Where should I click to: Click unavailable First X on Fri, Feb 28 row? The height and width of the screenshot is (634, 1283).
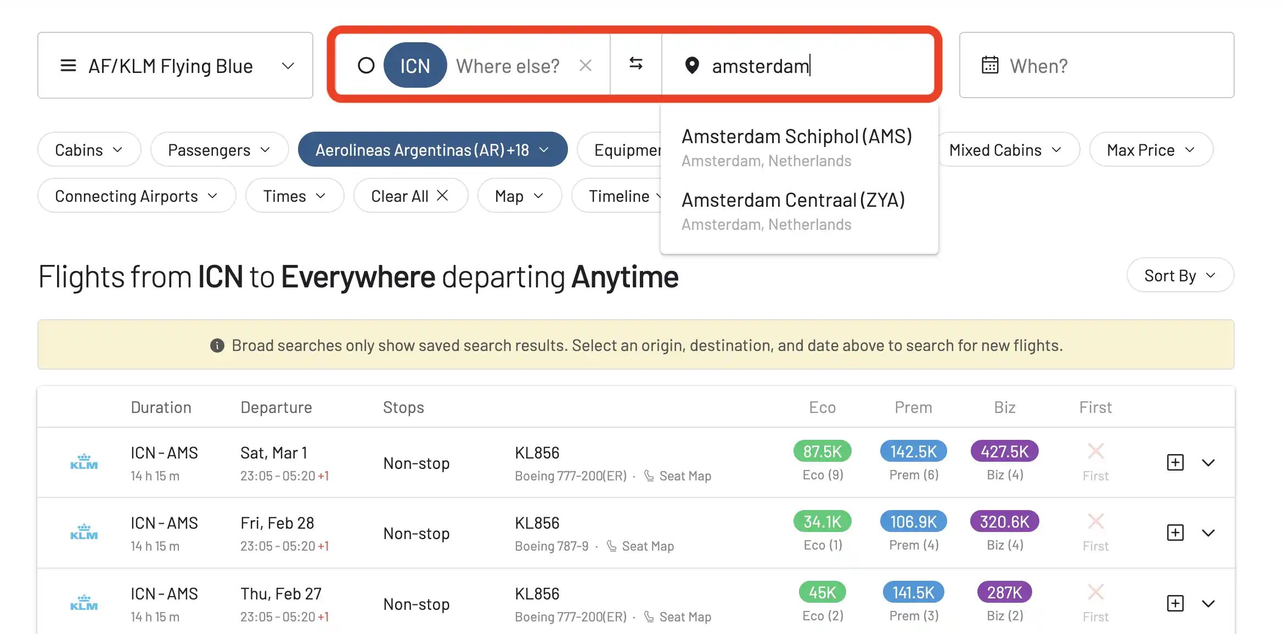pyautogui.click(x=1096, y=522)
